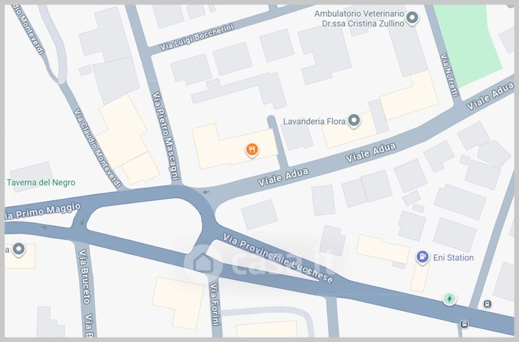Click the Eni Station fuel pump icon
Viewport: 519px width, 342px height.
(x=422, y=256)
